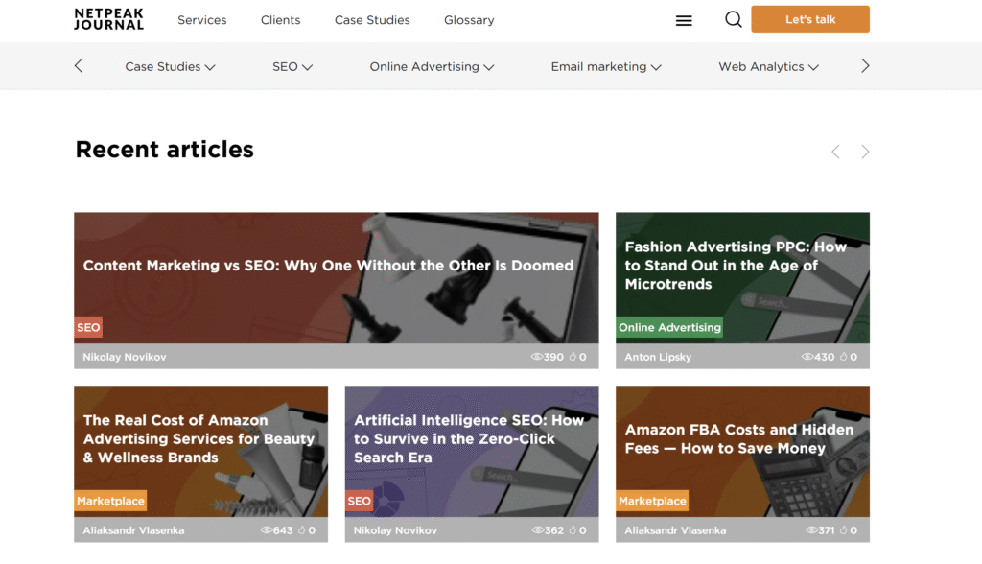The height and width of the screenshot is (564, 982).
Task: Expand the Online Advertising dropdown
Action: pyautogui.click(x=432, y=66)
